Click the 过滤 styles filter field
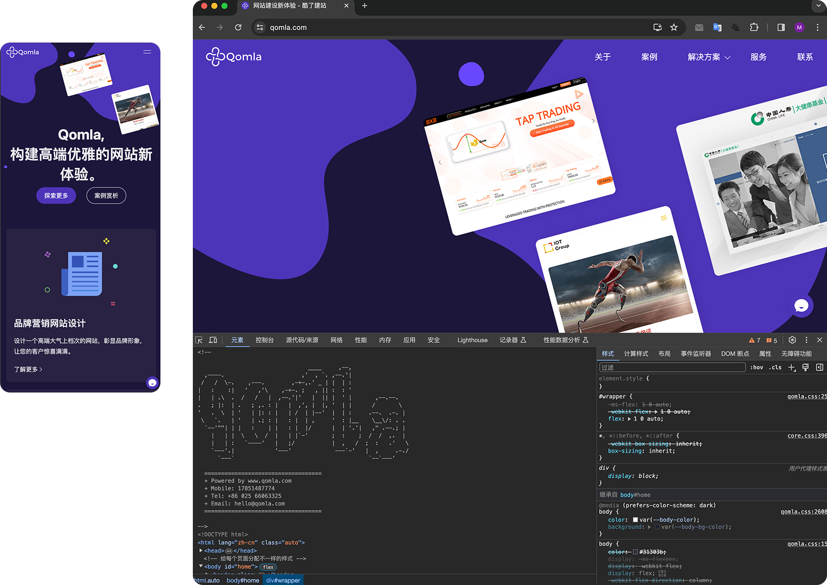This screenshot has width=827, height=585. tap(672, 367)
